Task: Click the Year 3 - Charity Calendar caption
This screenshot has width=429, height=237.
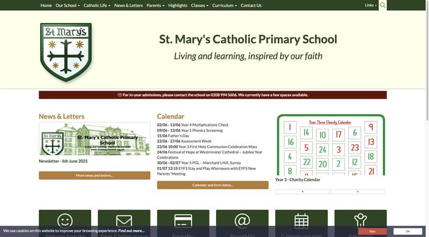Action: 298,180
